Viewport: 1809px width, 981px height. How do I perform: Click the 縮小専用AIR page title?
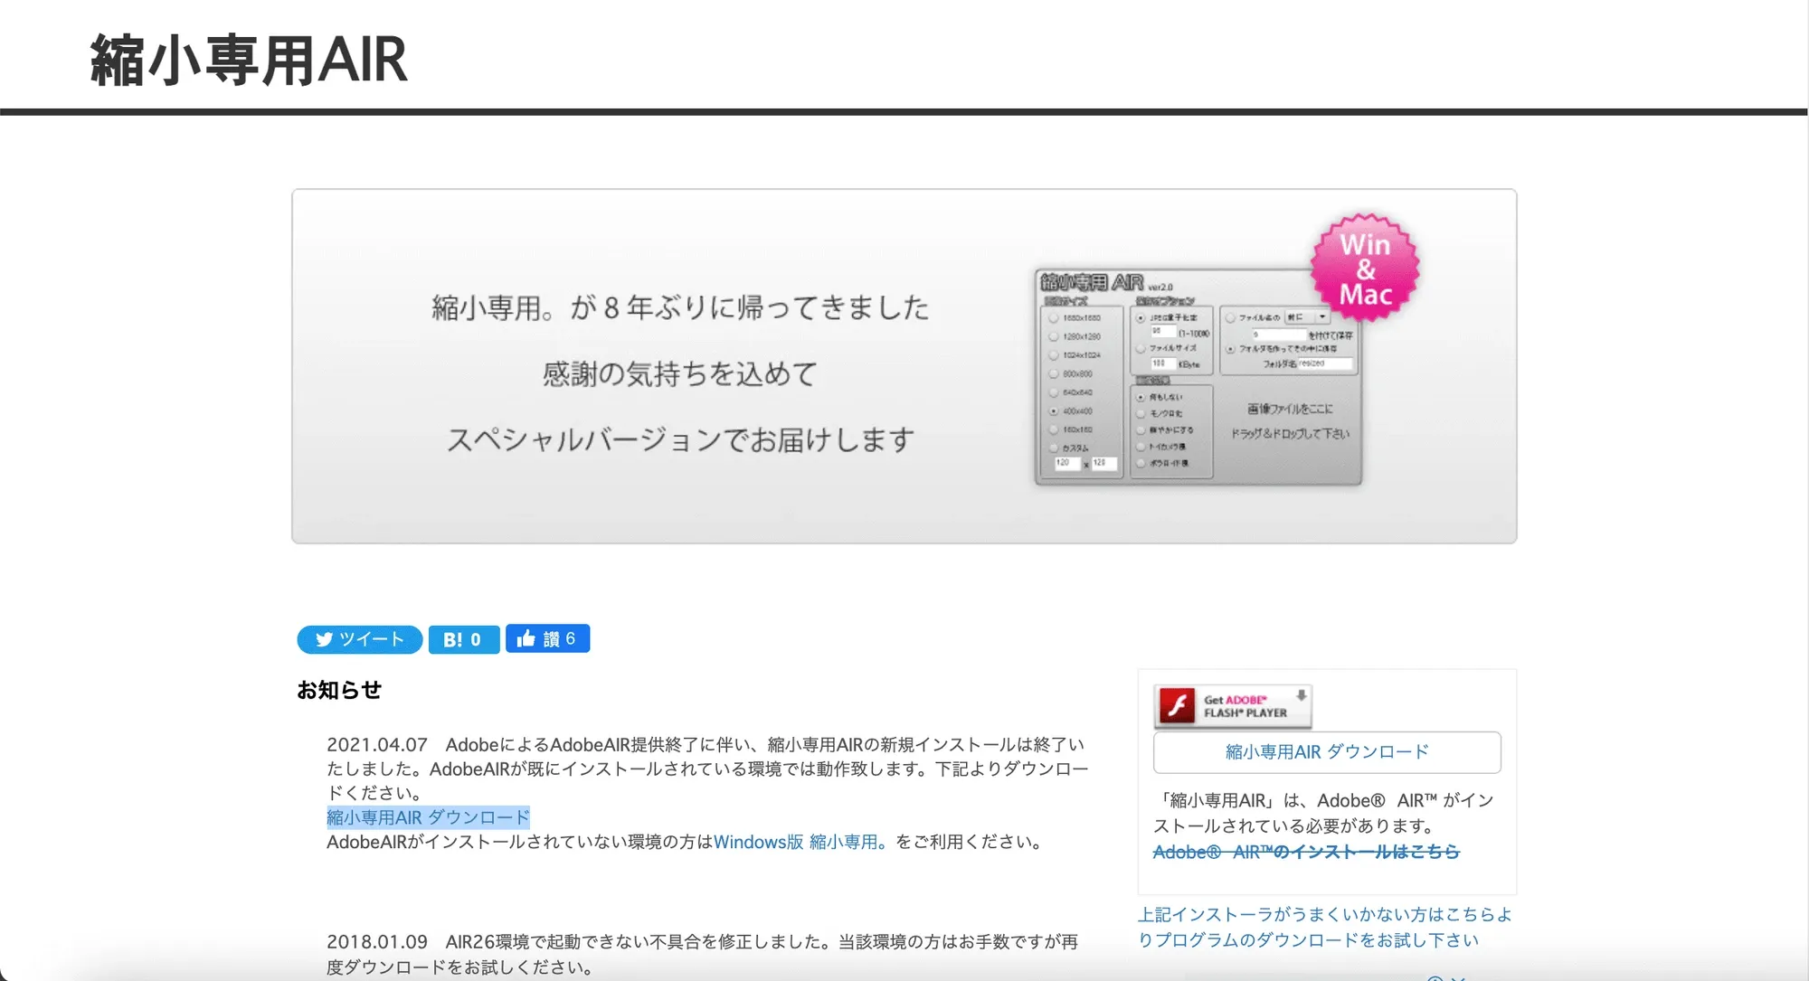point(249,61)
